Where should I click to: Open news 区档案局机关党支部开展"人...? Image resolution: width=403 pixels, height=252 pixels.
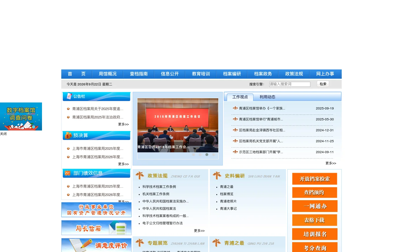[261, 141]
